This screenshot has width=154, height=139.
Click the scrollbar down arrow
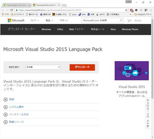[152, 137]
